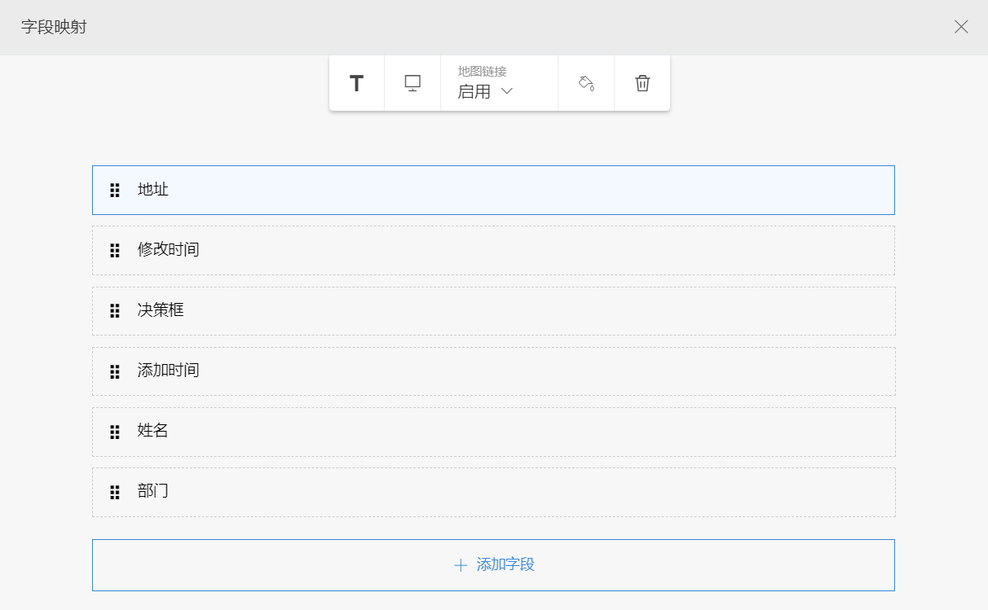This screenshot has height=610, width=988.
Task: Close the 字段映射 dialog
Action: pos(961,27)
